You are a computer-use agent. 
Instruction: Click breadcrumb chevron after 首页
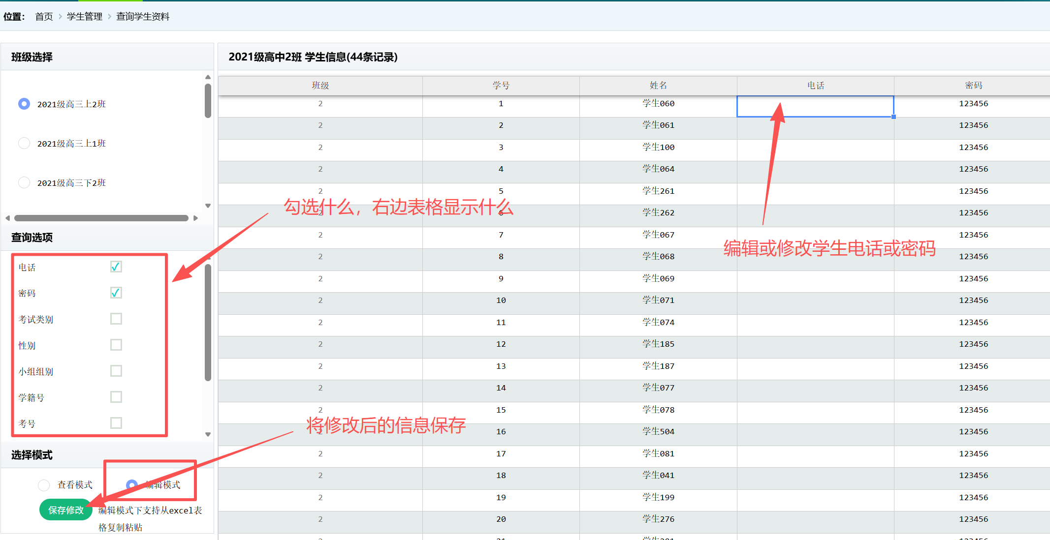pos(60,17)
